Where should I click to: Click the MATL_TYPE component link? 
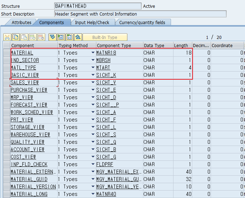tap(23, 68)
